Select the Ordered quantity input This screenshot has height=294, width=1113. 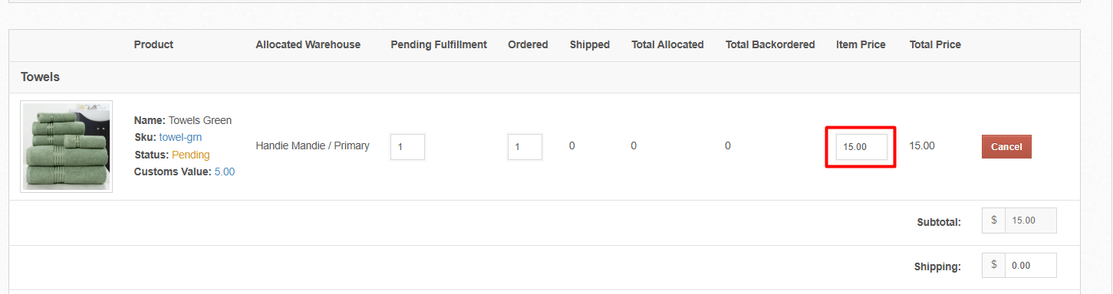tap(525, 147)
